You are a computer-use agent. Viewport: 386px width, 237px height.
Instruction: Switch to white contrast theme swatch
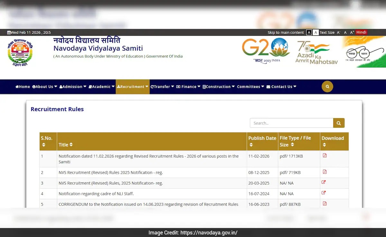point(316,32)
